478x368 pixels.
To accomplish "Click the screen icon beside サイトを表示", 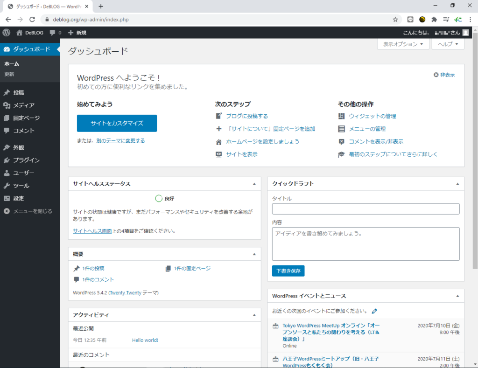I will tap(218, 154).
